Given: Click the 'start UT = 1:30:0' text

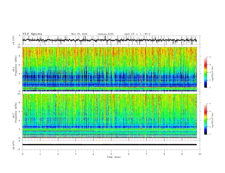Looking at the screenshot, I should tap(137, 34).
